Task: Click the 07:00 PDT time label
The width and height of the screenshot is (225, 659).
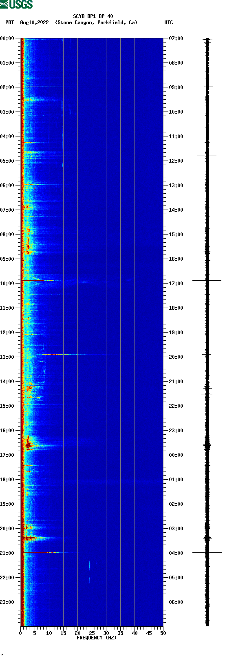Action: coord(7,210)
